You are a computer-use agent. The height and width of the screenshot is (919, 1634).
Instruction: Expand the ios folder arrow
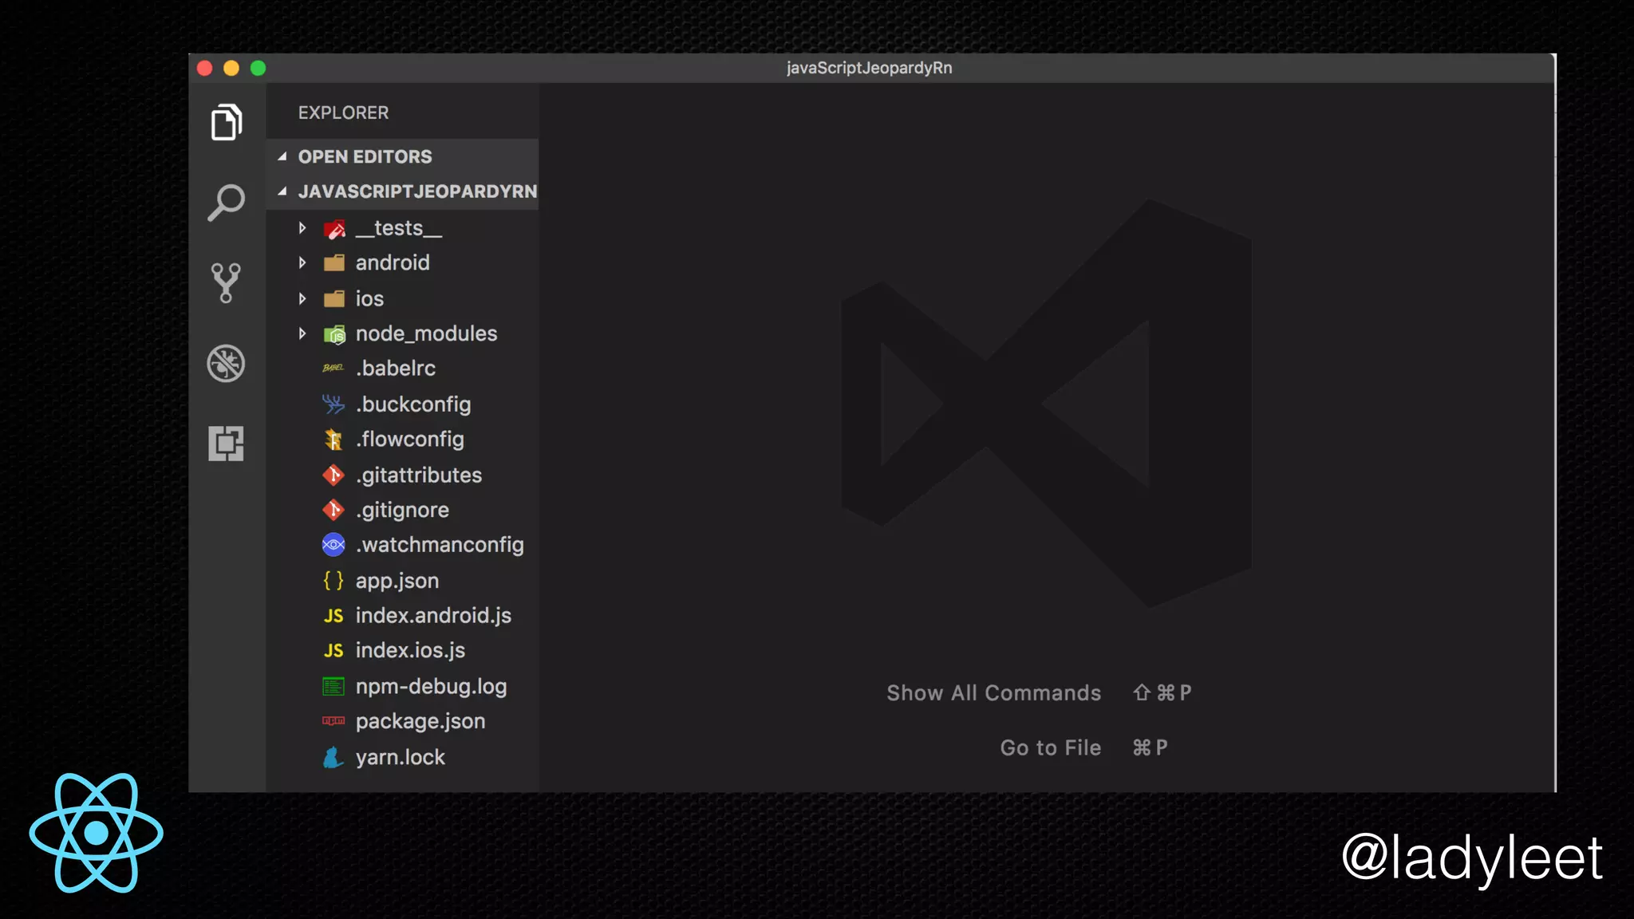pyautogui.click(x=302, y=298)
